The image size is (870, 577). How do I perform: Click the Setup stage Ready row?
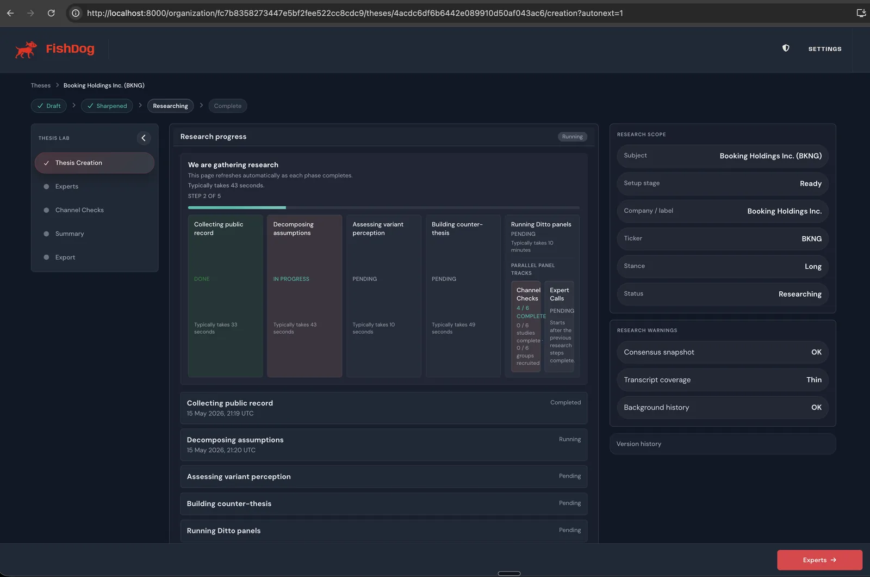[723, 183]
